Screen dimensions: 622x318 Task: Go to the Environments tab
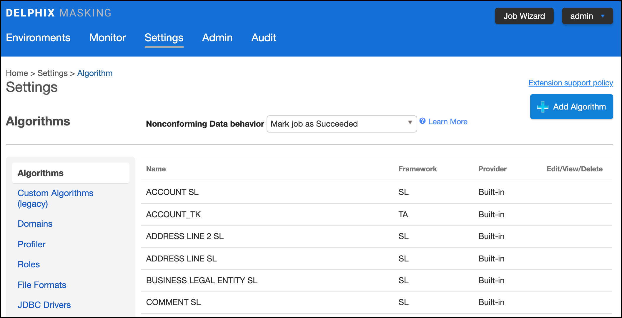click(38, 38)
